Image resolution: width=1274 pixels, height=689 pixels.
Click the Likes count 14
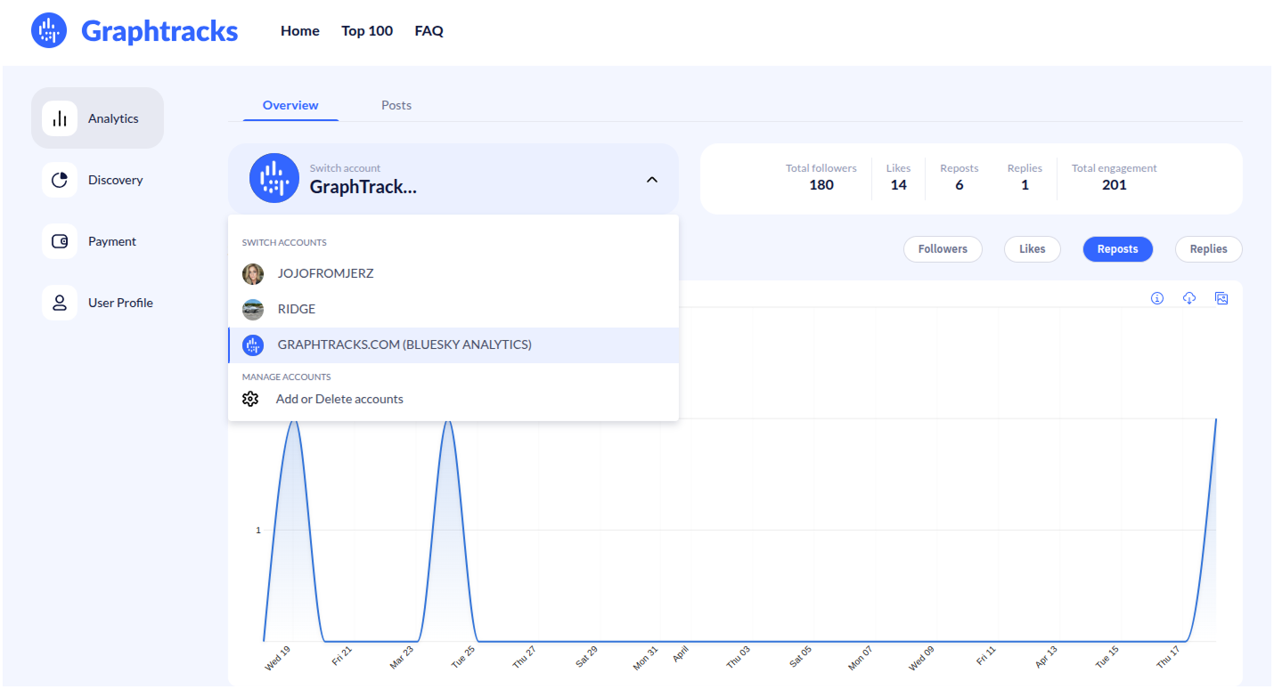(899, 185)
